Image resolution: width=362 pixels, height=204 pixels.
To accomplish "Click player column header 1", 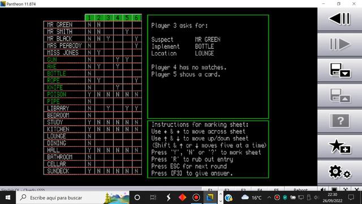I will (x=89, y=18).
